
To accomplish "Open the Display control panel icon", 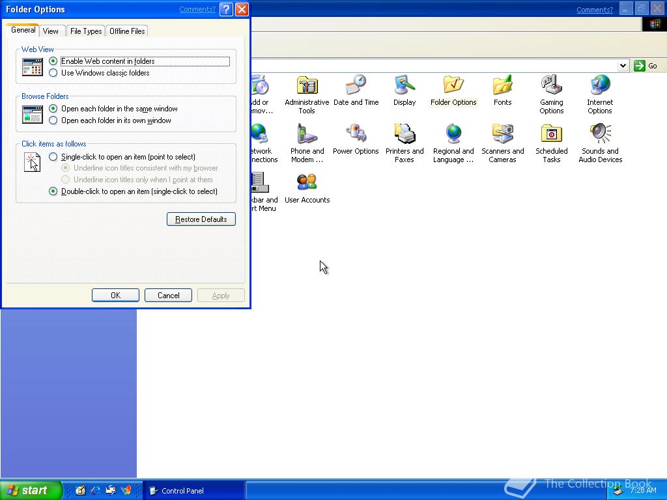I will click(x=404, y=90).
